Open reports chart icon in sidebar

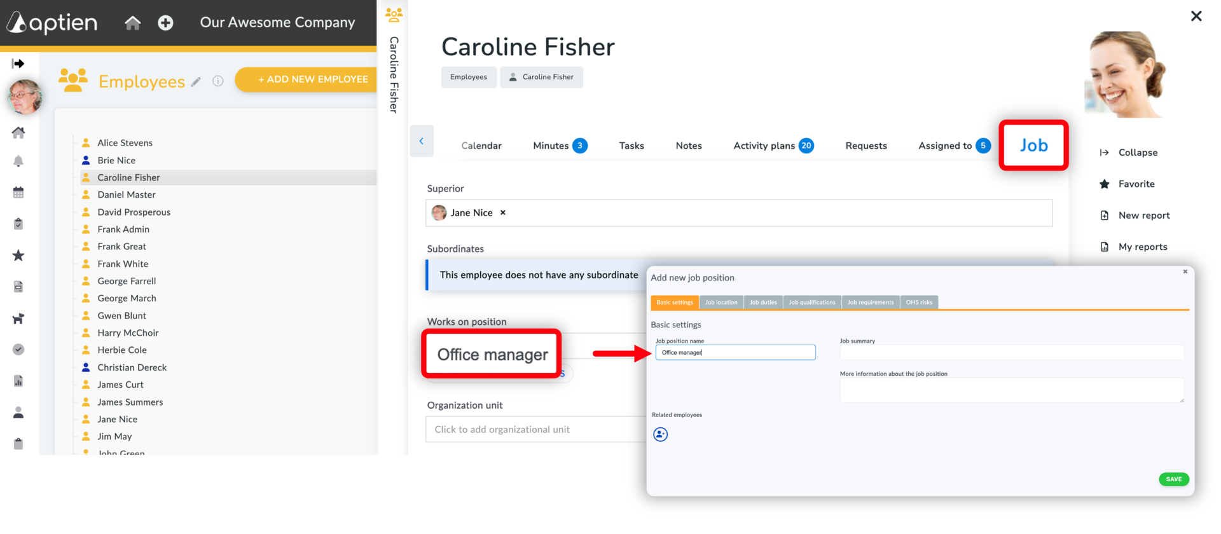[18, 381]
